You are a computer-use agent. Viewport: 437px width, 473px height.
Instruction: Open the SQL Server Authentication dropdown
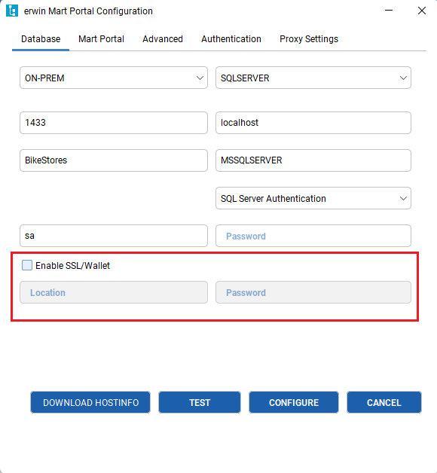click(x=313, y=198)
